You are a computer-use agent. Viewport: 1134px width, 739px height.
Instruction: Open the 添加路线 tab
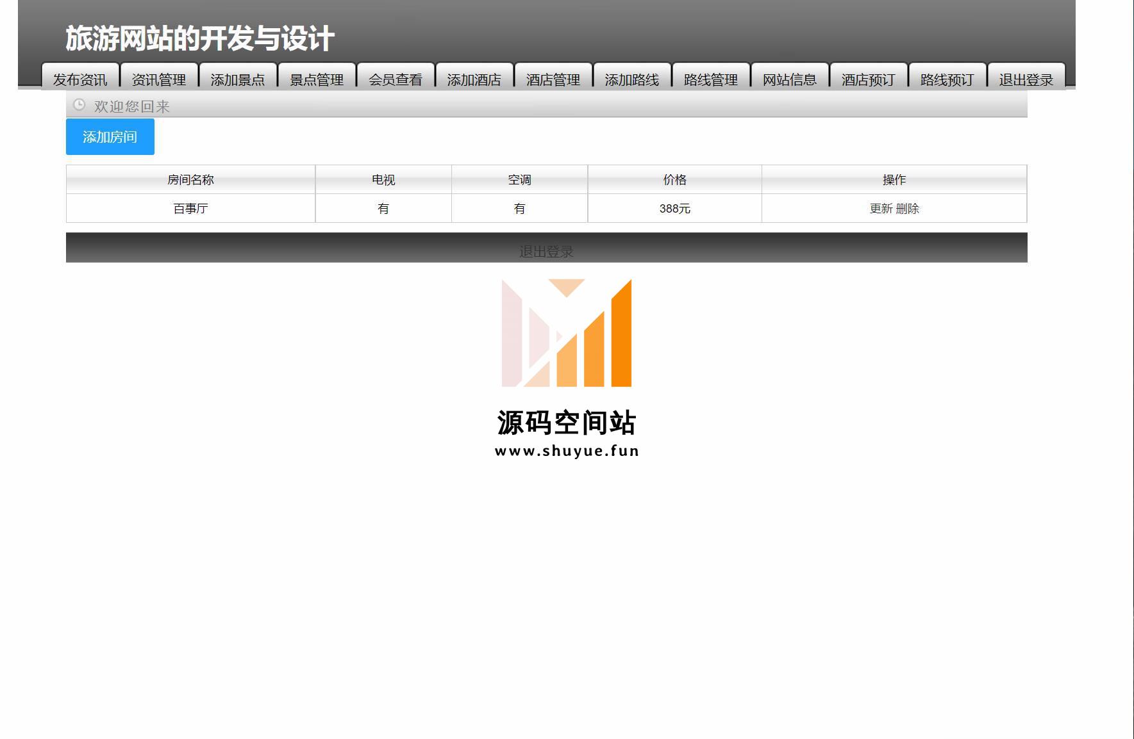(632, 77)
